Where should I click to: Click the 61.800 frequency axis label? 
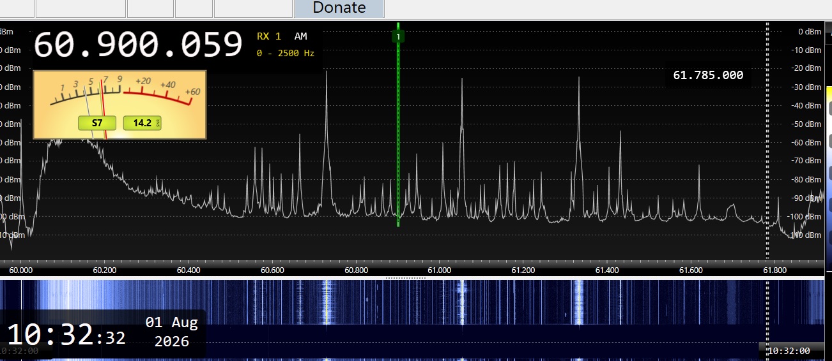[774, 270]
